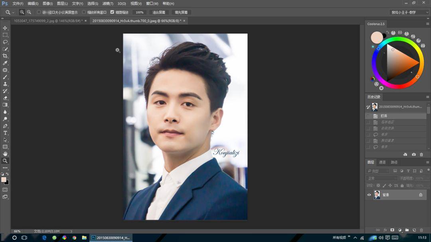Expand the status bar info arrow

point(71,231)
